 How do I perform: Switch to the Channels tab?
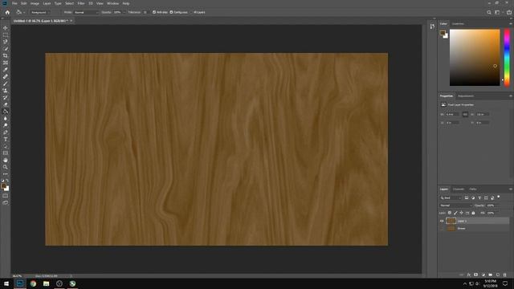pos(459,189)
